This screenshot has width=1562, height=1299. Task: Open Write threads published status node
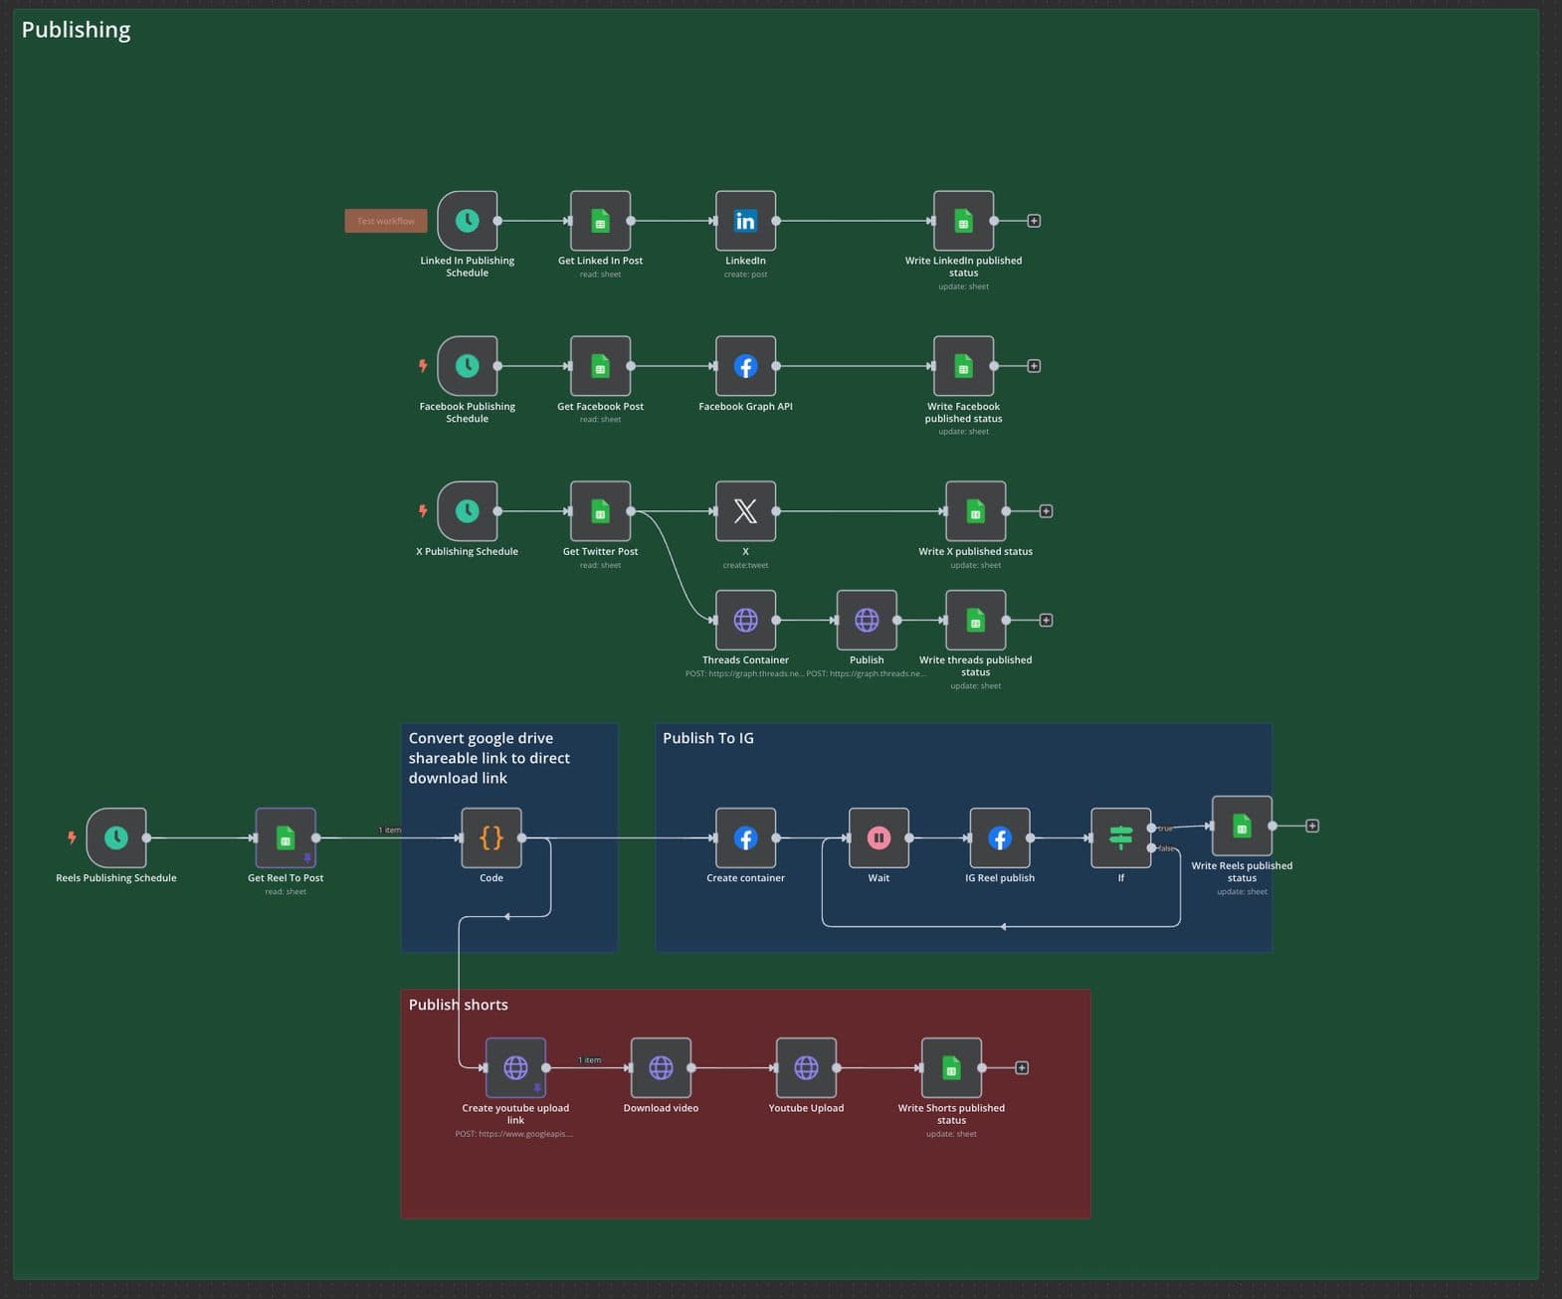[975, 620]
